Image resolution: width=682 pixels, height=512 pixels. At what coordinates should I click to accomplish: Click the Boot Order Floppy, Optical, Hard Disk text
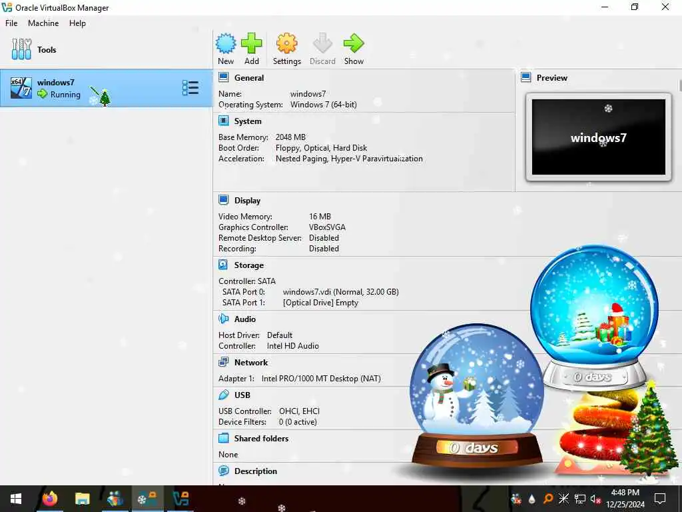pos(321,148)
